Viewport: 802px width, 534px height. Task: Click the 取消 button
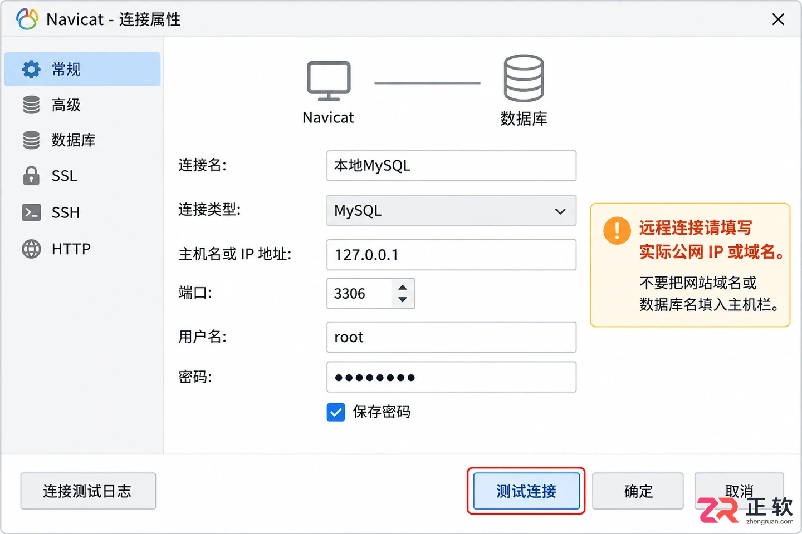[x=739, y=491]
